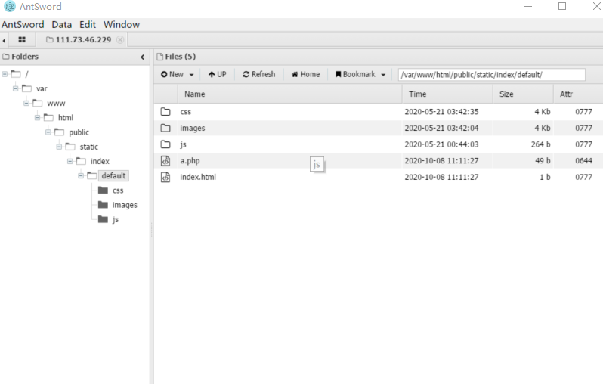Collapse the default tree node
Screen dimensions: 603x384
pos(81,175)
